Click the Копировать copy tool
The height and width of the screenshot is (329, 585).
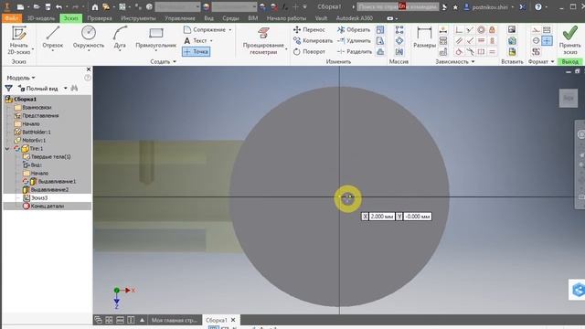click(313, 40)
